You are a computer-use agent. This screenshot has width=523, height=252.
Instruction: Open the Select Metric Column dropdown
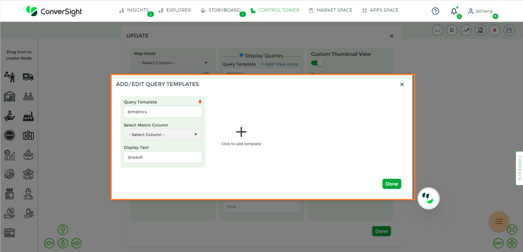coord(163,135)
